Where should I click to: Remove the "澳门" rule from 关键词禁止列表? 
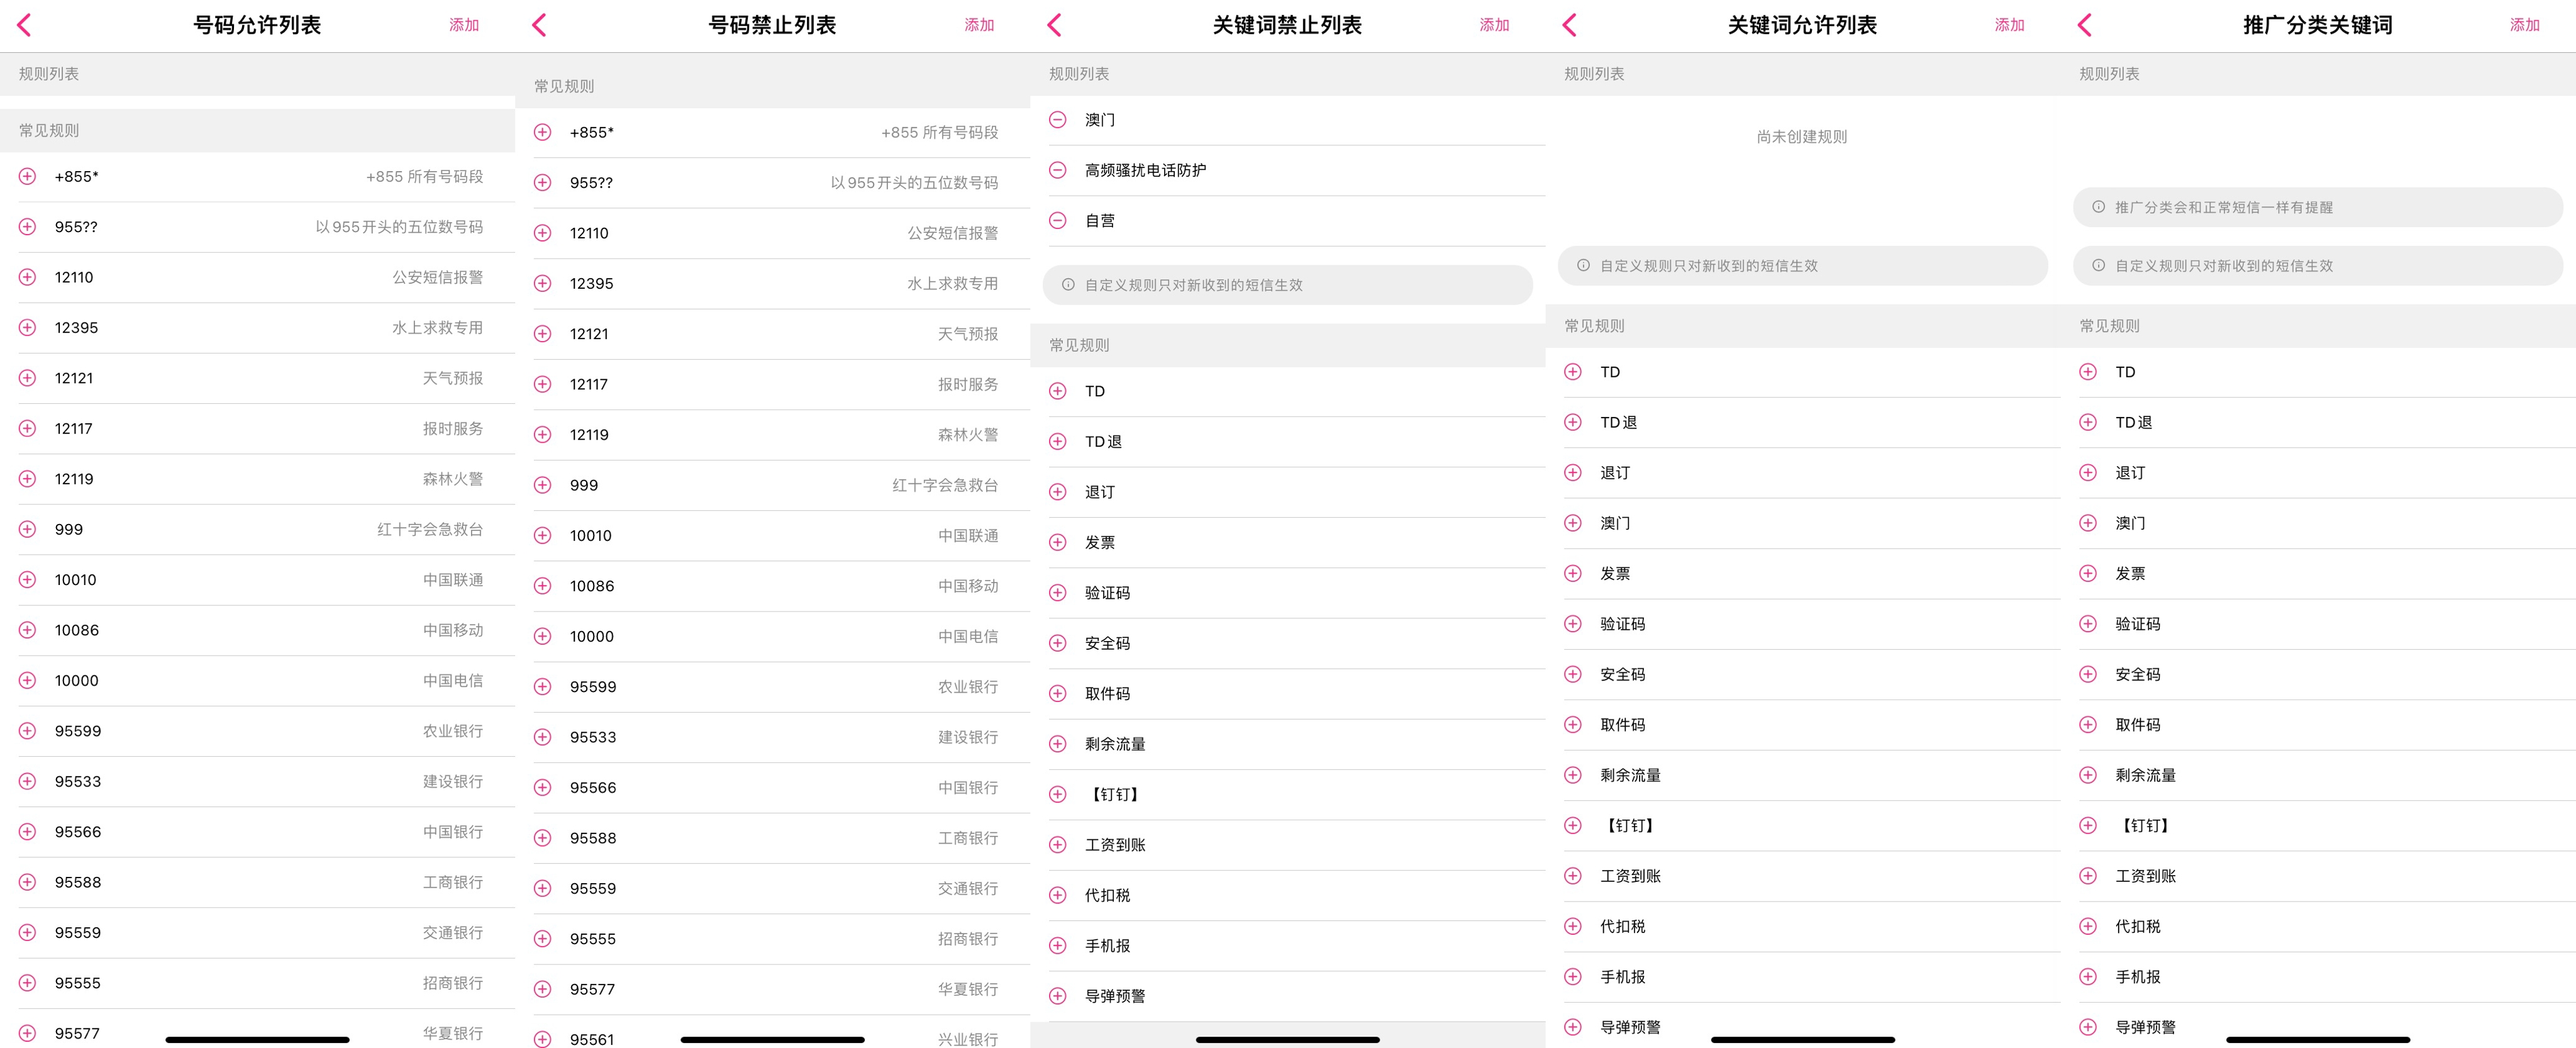click(x=1057, y=119)
